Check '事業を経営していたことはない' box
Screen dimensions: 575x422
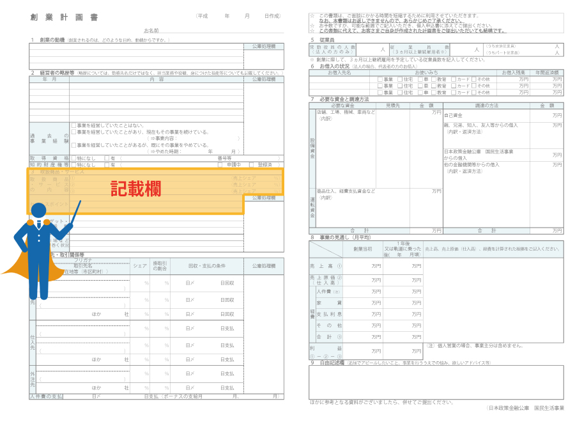tap(73, 125)
